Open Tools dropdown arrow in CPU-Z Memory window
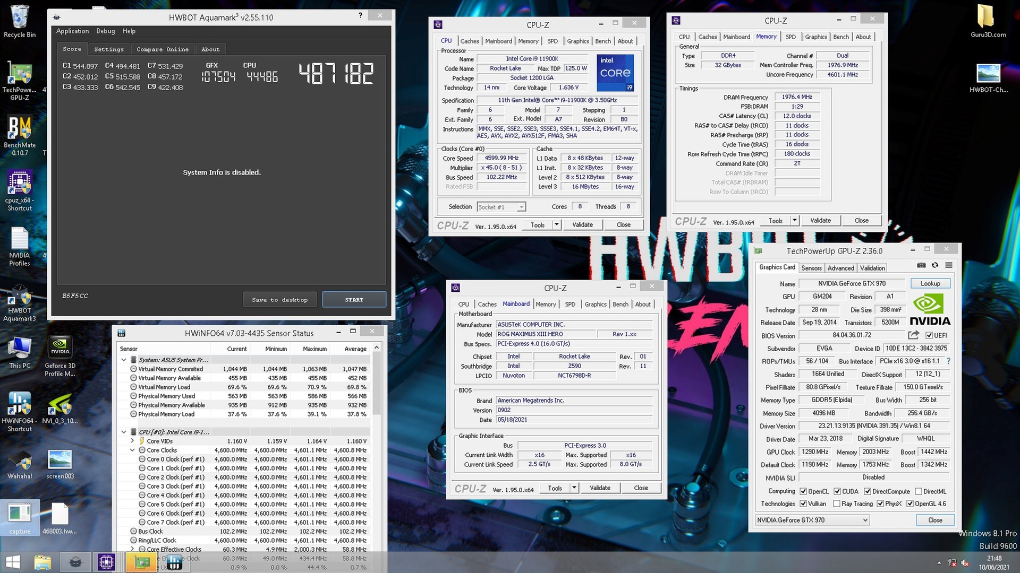This screenshot has height=573, width=1020. coord(795,221)
